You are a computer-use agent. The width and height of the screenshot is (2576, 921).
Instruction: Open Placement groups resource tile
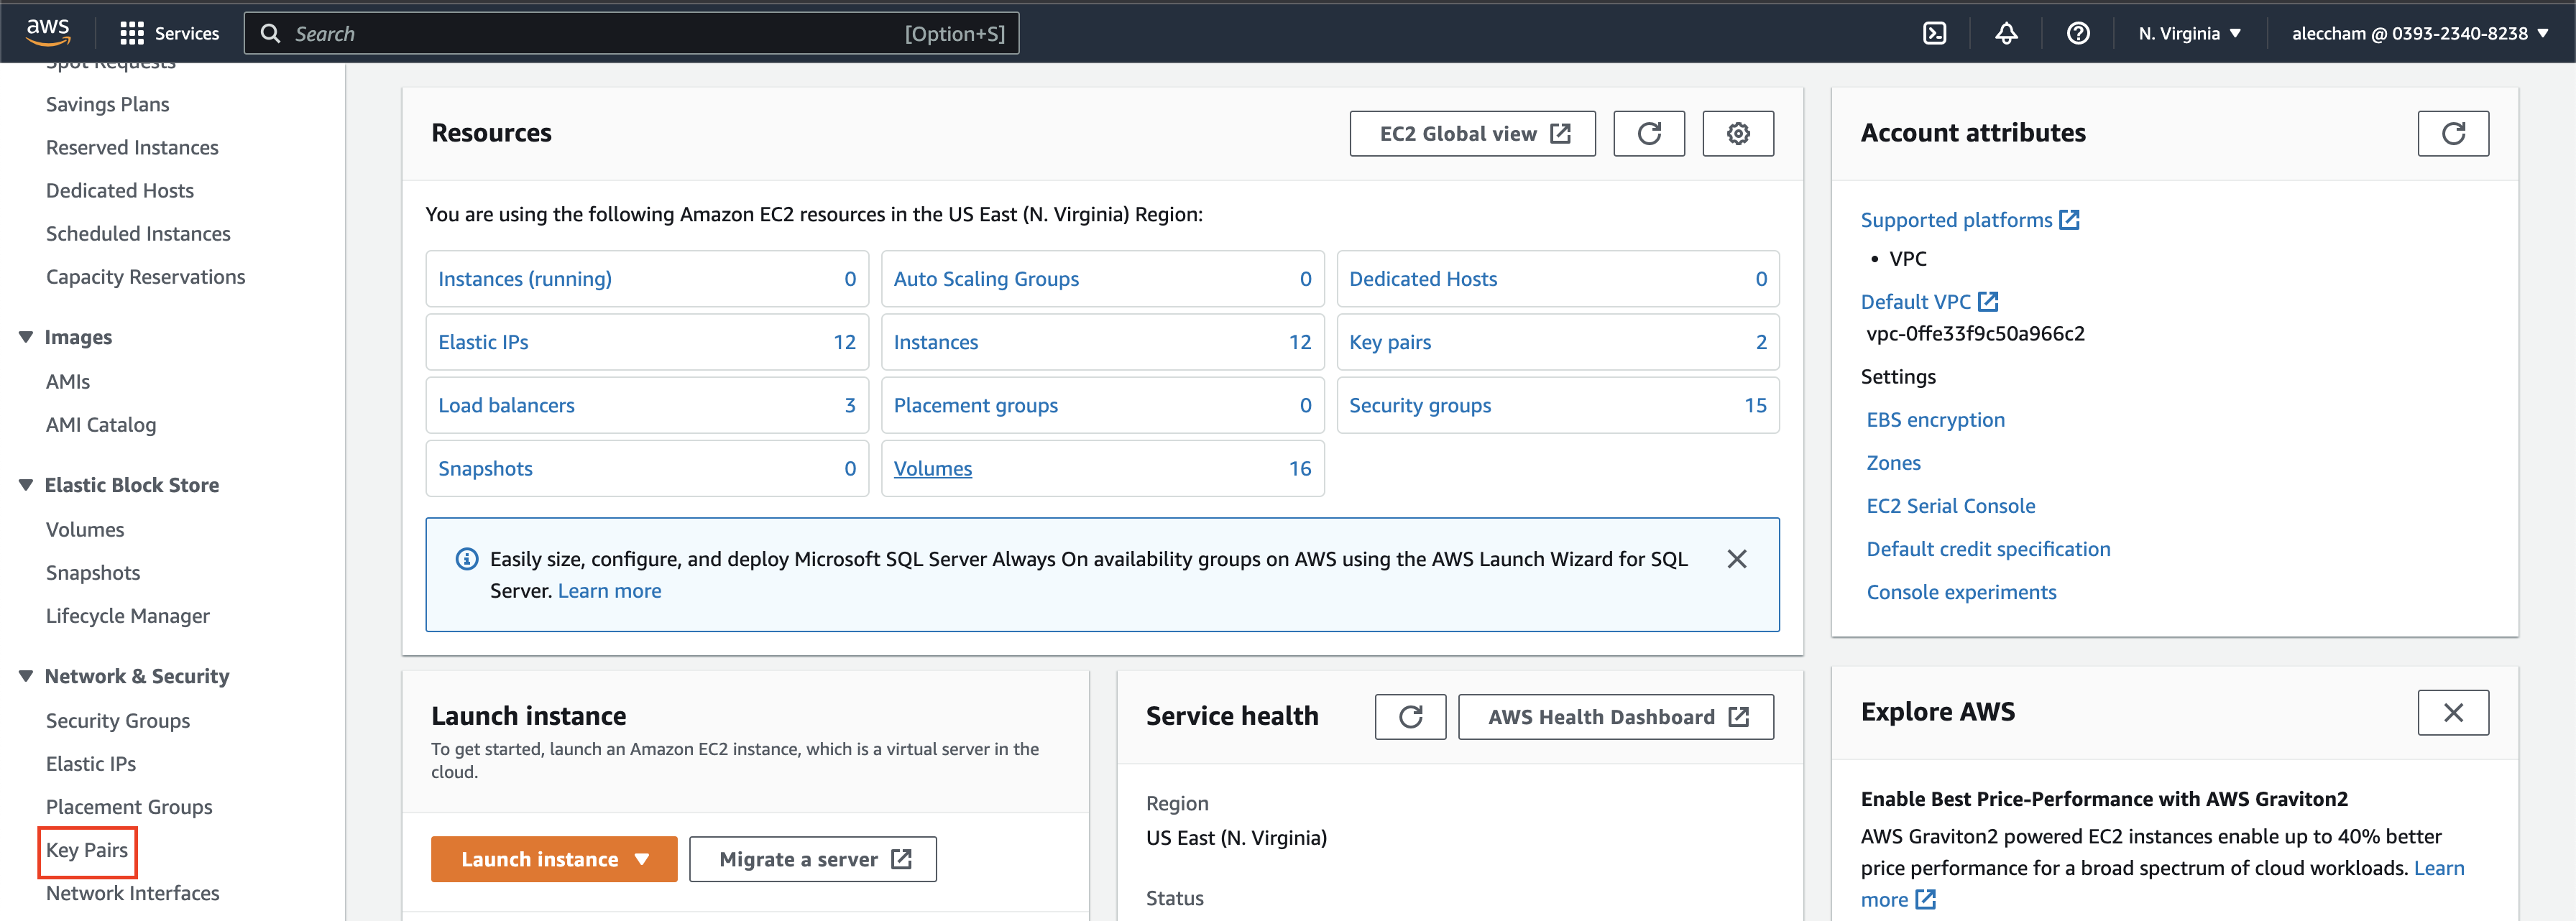1102,405
